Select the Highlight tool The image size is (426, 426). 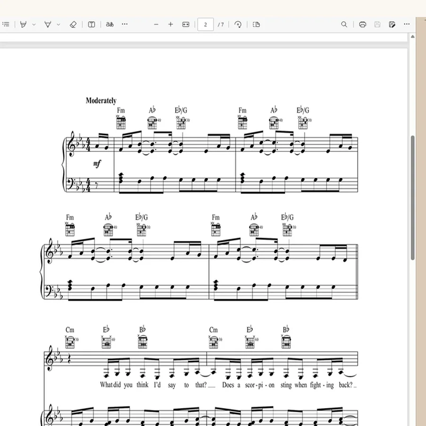click(x=48, y=25)
